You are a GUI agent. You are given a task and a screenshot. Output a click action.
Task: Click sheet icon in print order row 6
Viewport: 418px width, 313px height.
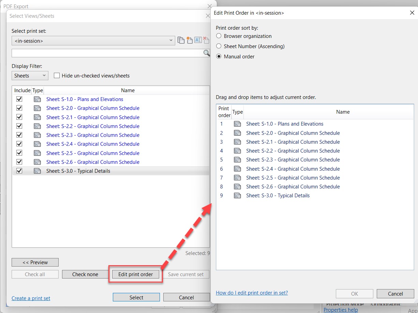tap(237, 169)
